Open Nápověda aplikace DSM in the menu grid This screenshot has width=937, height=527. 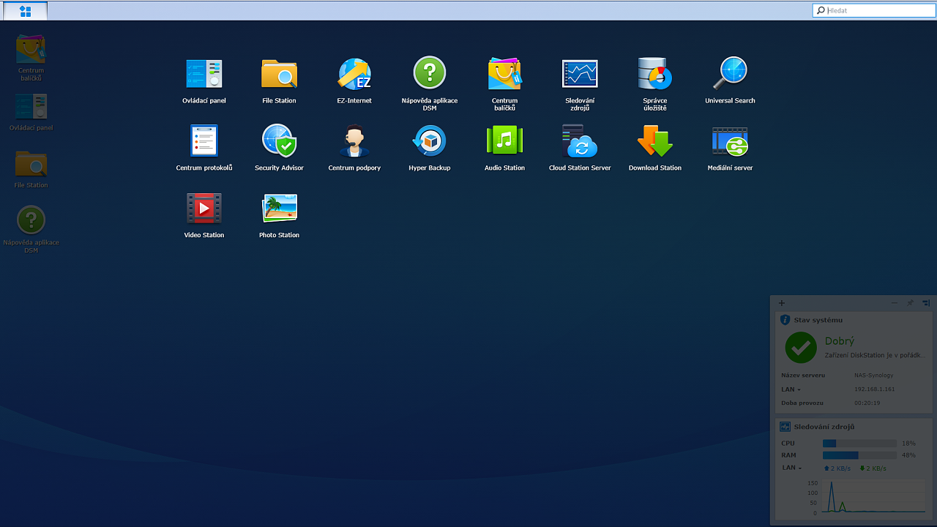(x=430, y=74)
